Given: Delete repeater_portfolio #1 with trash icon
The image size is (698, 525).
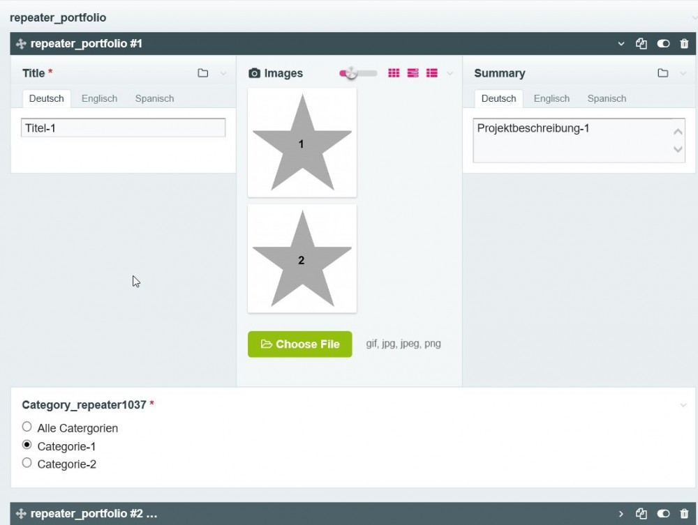Looking at the screenshot, I should coord(684,44).
